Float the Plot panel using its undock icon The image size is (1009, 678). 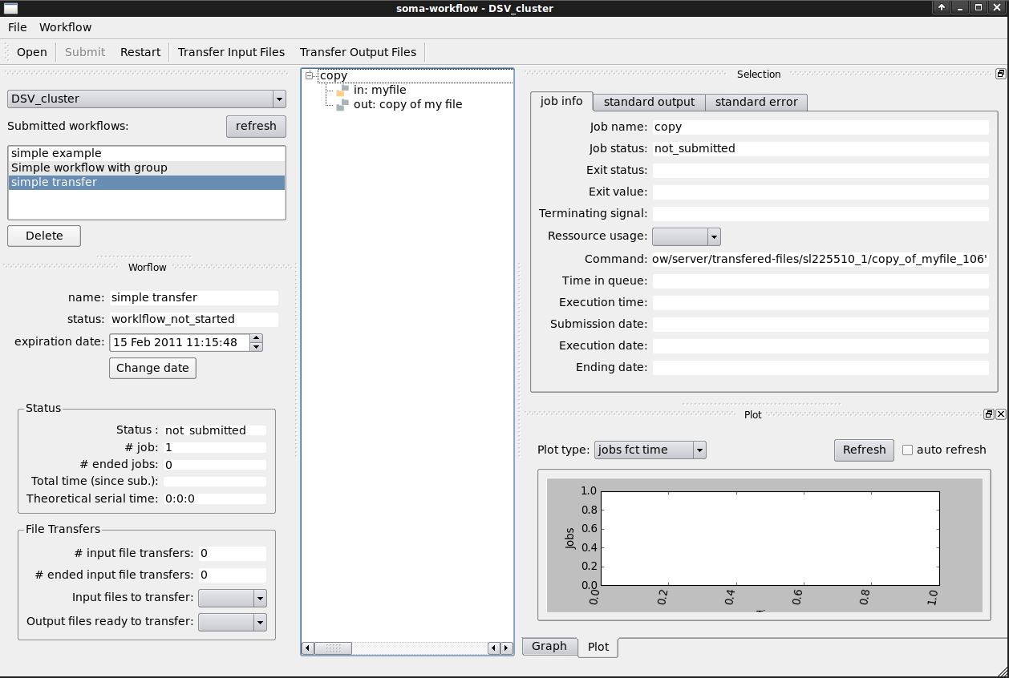click(989, 414)
